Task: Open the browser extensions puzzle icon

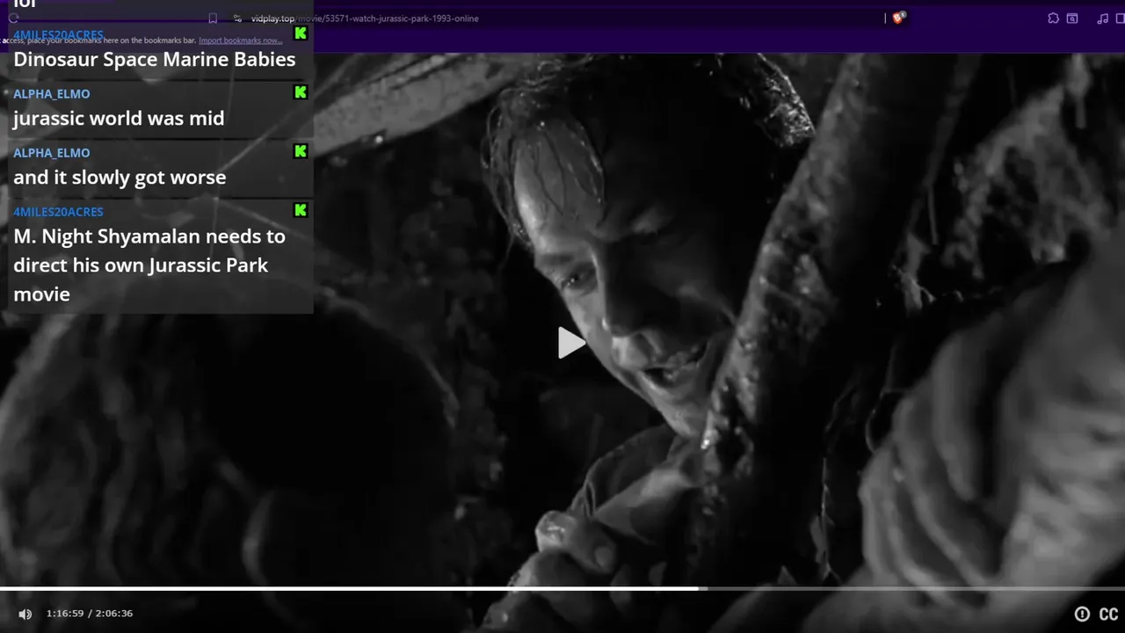Action: point(1053,18)
